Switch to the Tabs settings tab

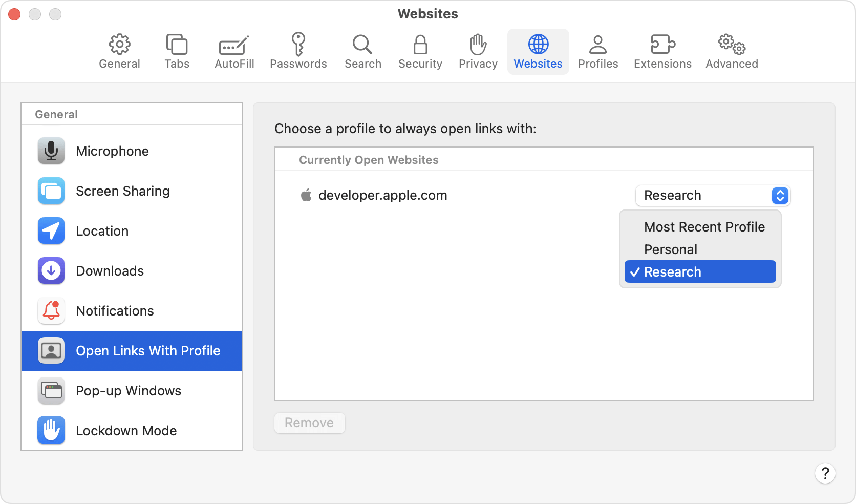pos(177,51)
